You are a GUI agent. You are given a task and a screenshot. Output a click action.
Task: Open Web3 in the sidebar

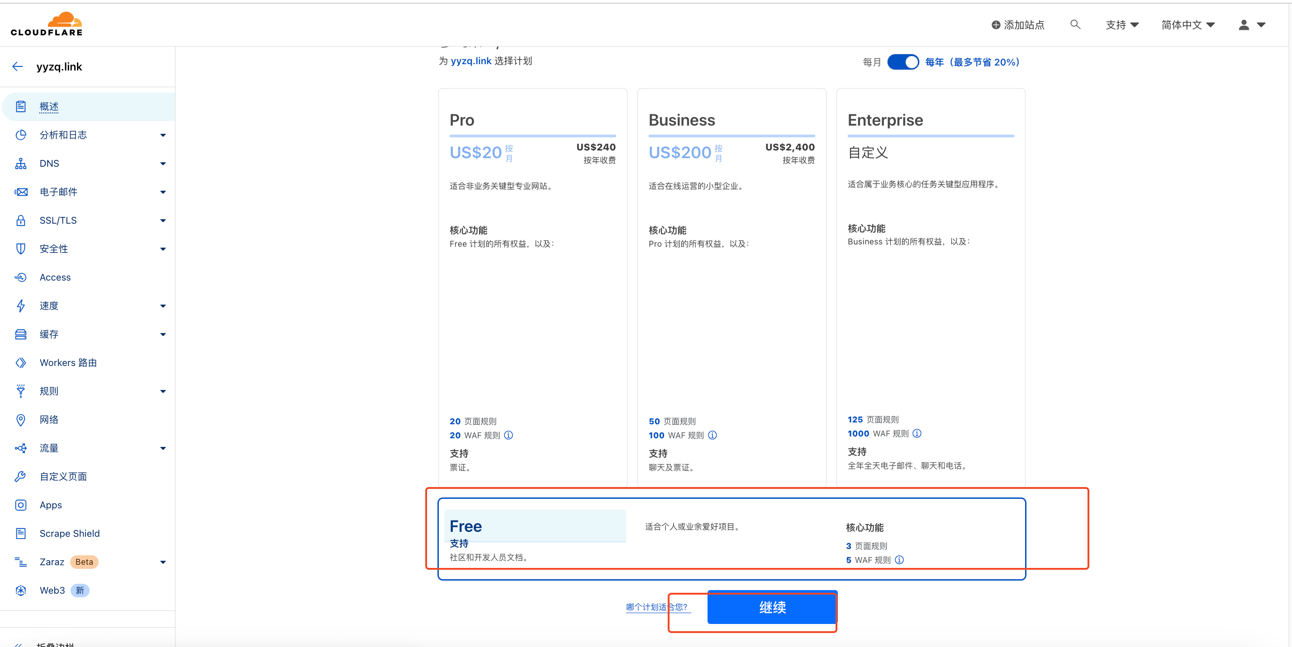(52, 591)
